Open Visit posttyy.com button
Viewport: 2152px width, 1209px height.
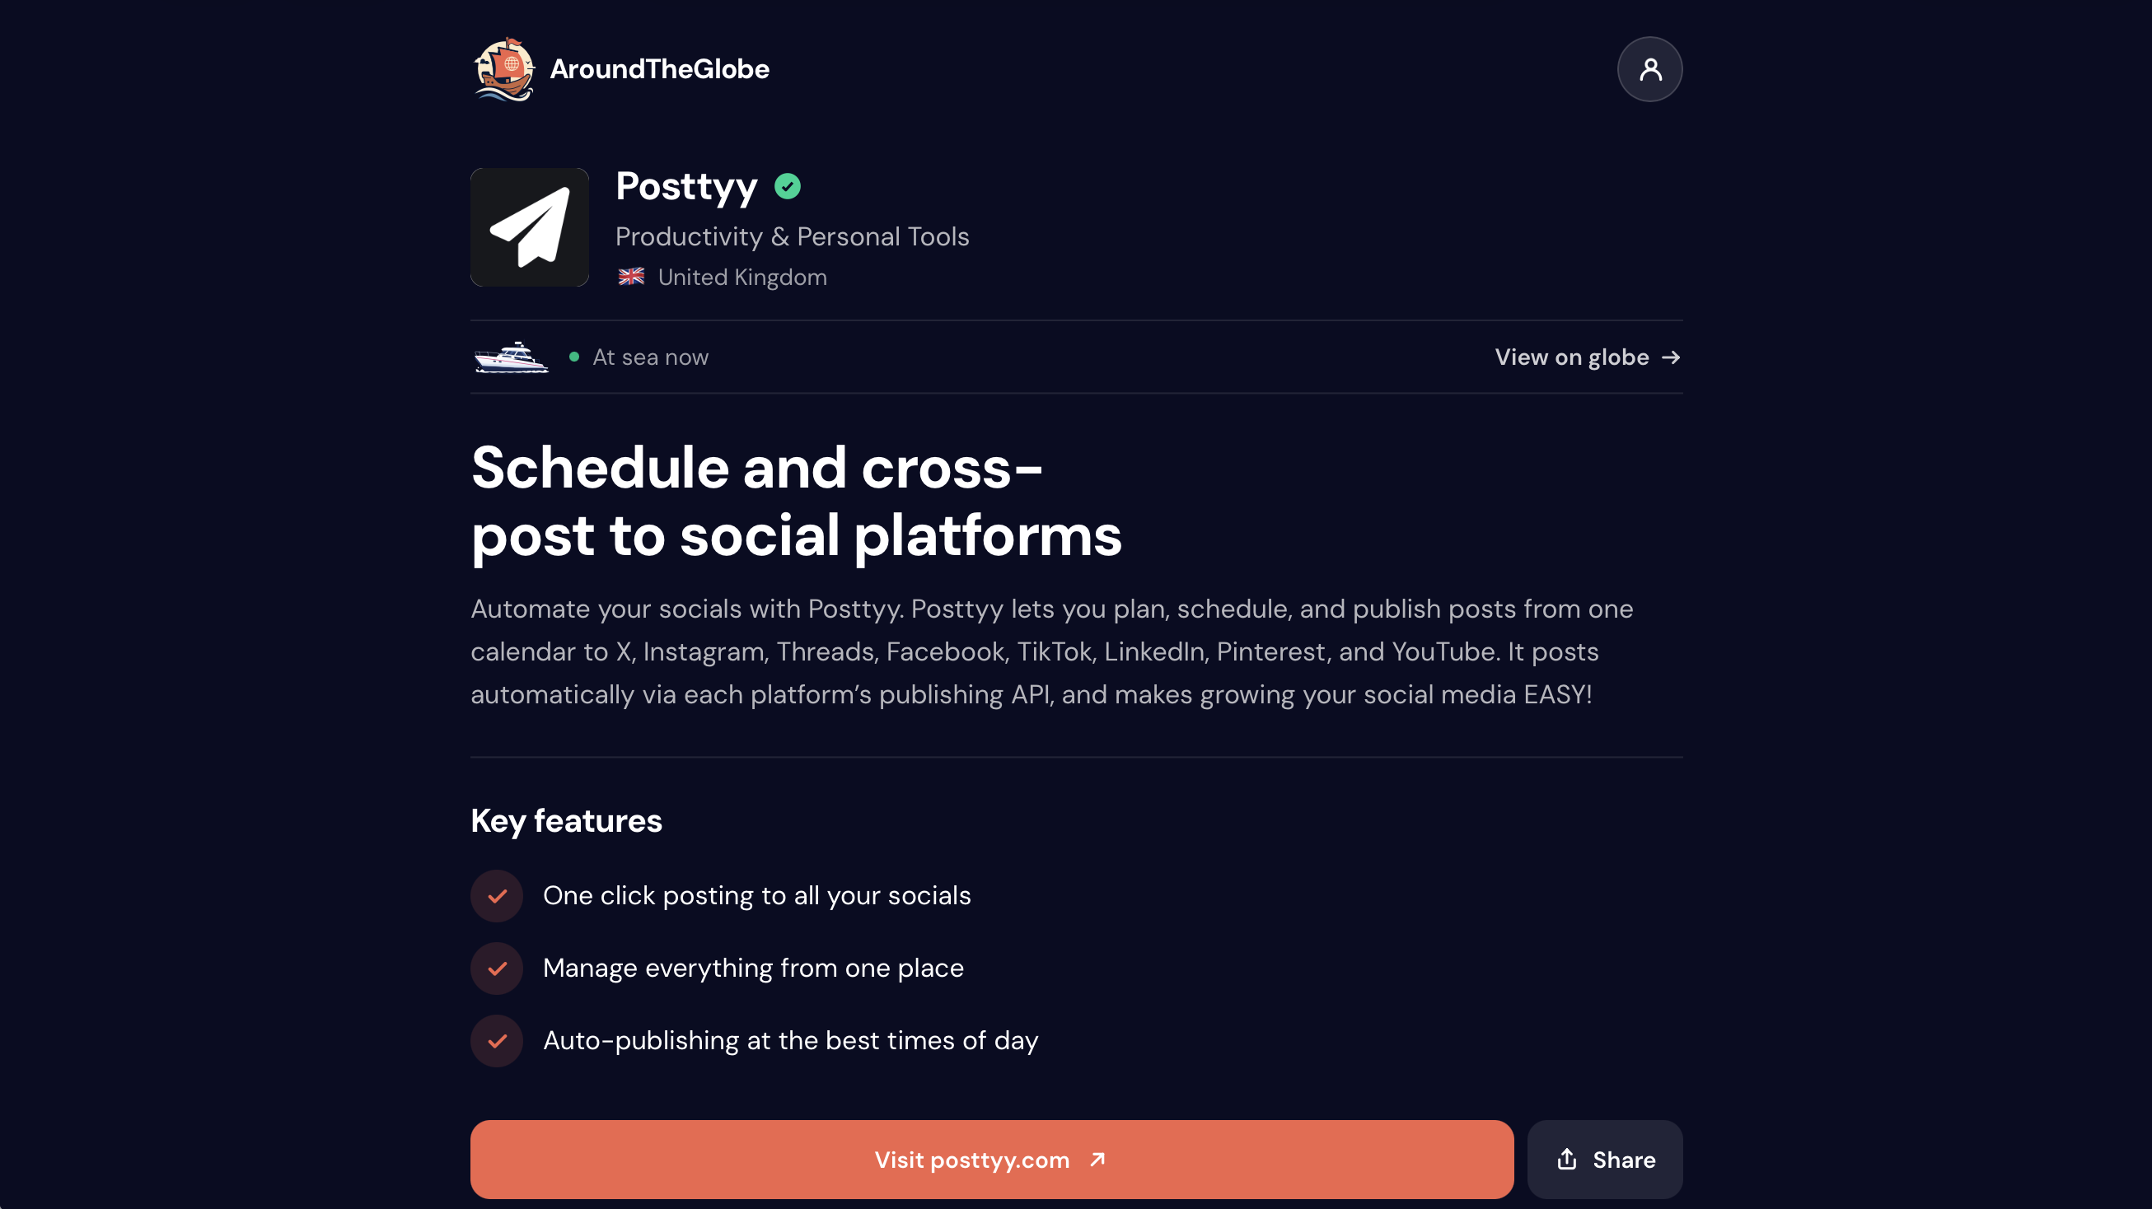point(992,1159)
